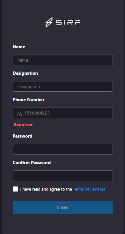This screenshot has height=234, width=125.
Task: Click the "I have read and agree" text
Action: [46, 189]
